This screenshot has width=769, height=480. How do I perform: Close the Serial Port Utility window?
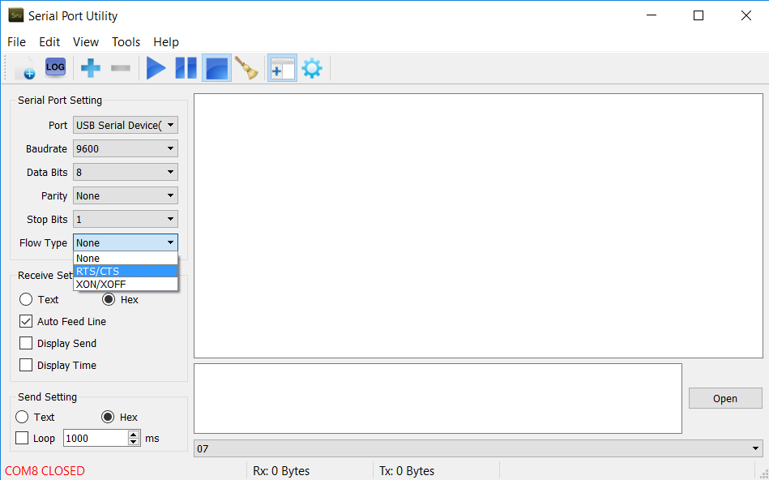click(x=746, y=15)
